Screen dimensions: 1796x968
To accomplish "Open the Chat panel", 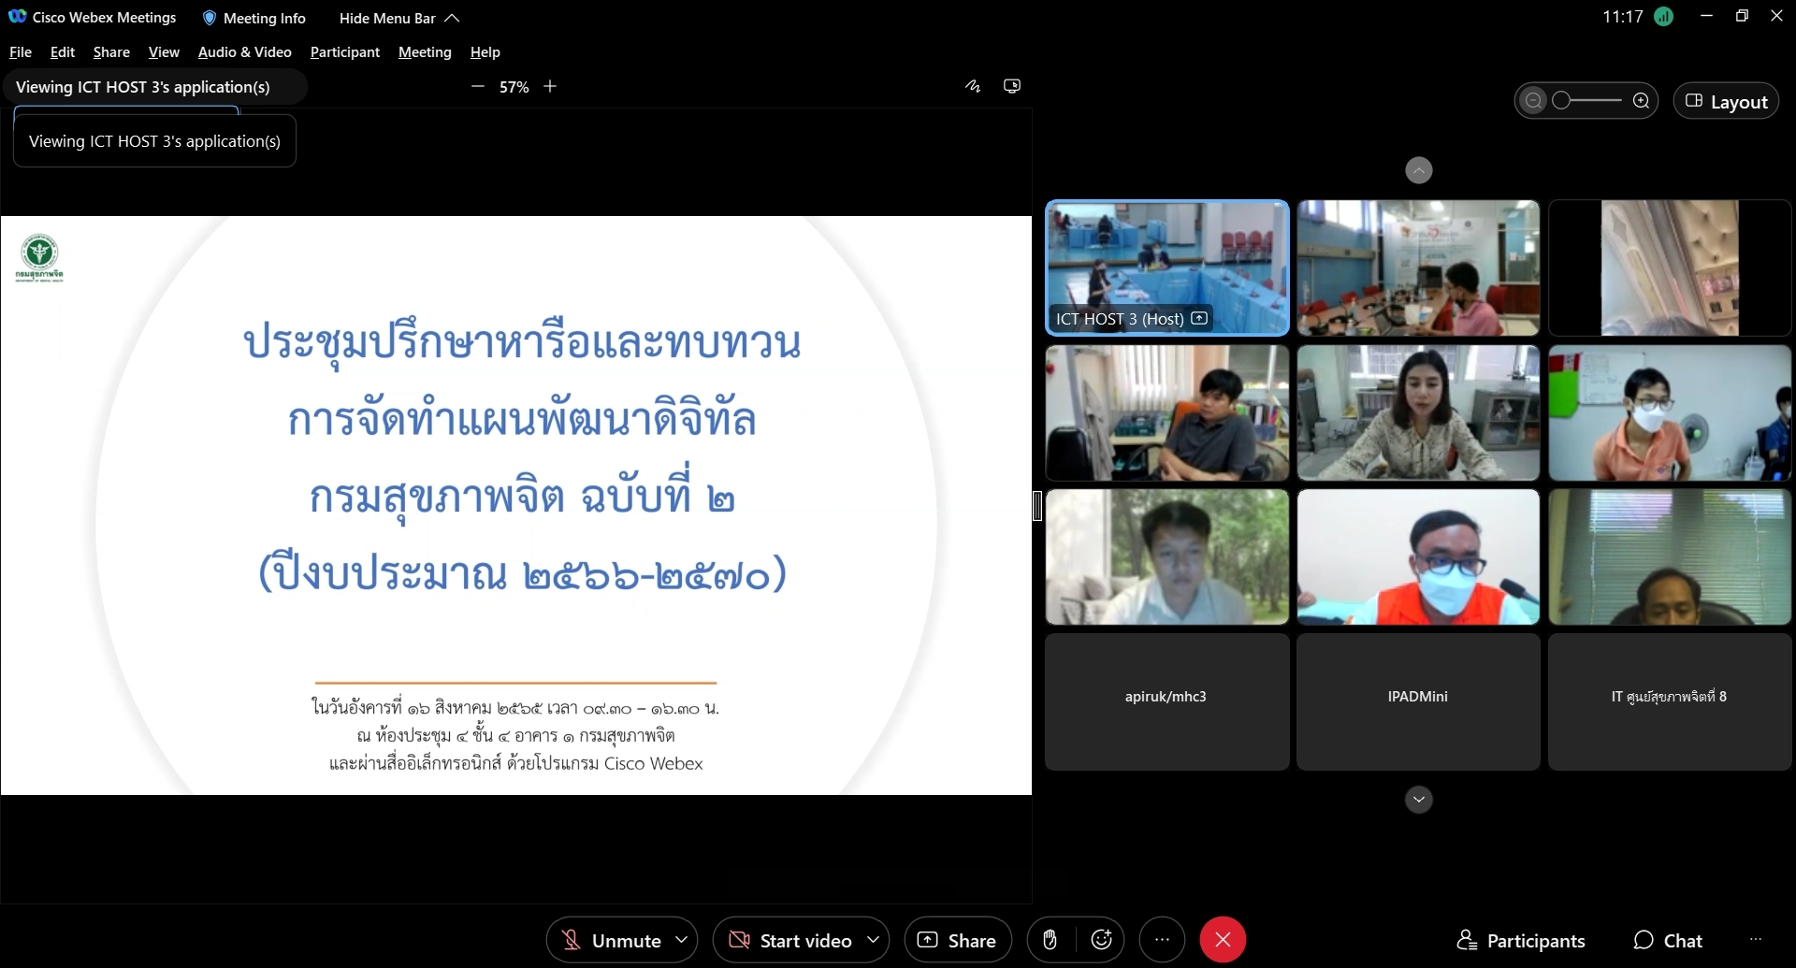I will pyautogui.click(x=1668, y=940).
